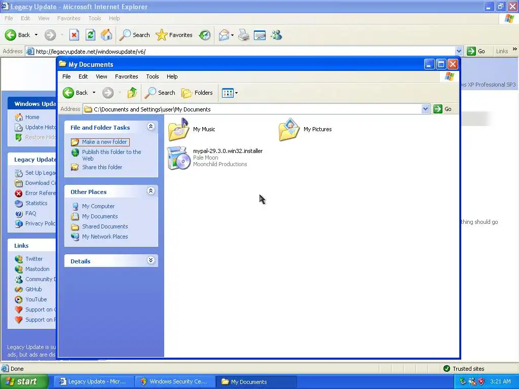This screenshot has height=389, width=519.
Task: Click the Print icon in Internet Explorer
Action: pyautogui.click(x=244, y=35)
